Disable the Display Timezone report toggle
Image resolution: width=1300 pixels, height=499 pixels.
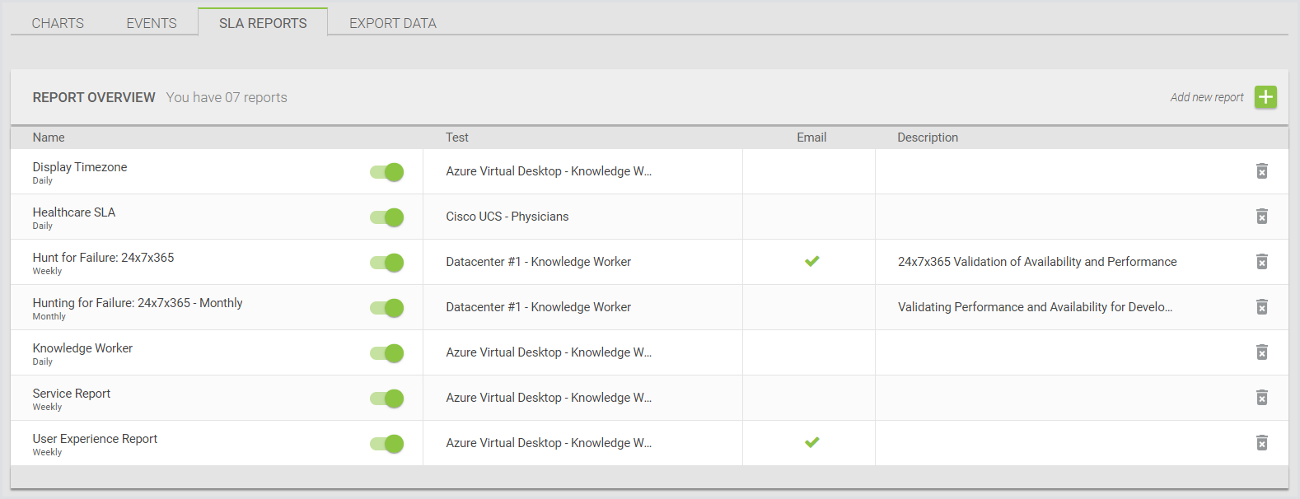tap(387, 172)
